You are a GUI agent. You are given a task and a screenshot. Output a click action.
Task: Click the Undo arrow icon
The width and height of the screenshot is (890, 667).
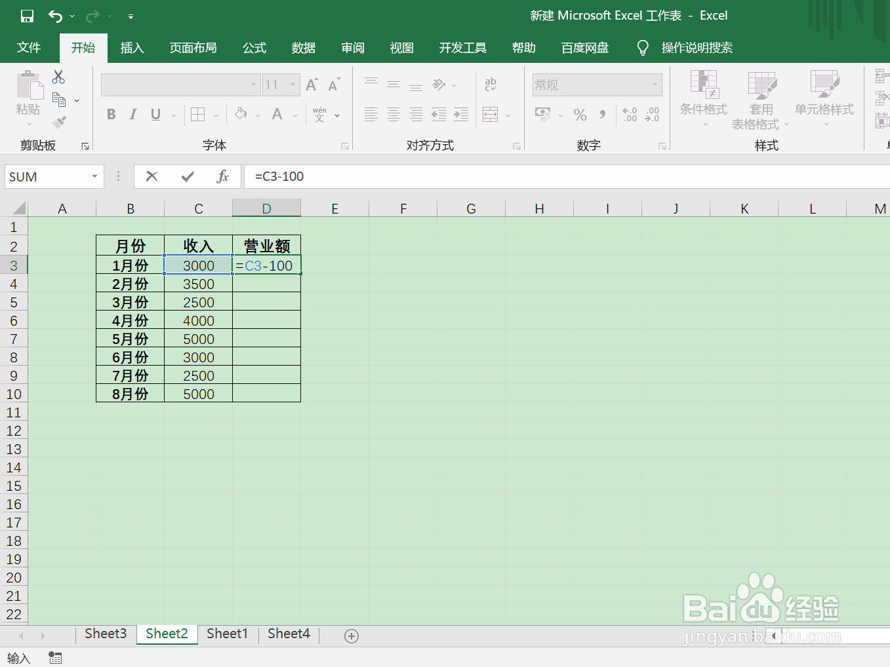pyautogui.click(x=54, y=16)
